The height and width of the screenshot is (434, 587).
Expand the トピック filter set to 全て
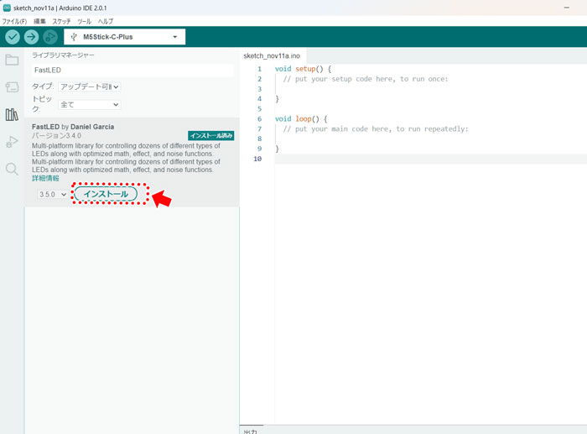[89, 105]
